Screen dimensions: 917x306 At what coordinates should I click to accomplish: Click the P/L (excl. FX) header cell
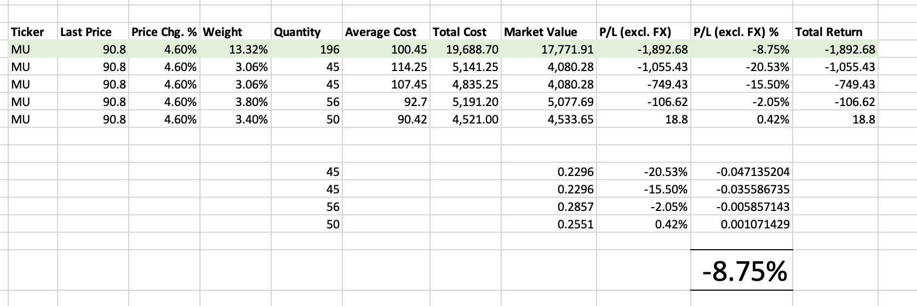click(x=644, y=32)
